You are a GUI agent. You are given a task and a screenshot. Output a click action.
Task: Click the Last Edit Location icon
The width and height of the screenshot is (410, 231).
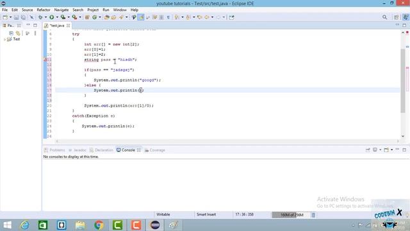pyautogui.click(x=200, y=17)
